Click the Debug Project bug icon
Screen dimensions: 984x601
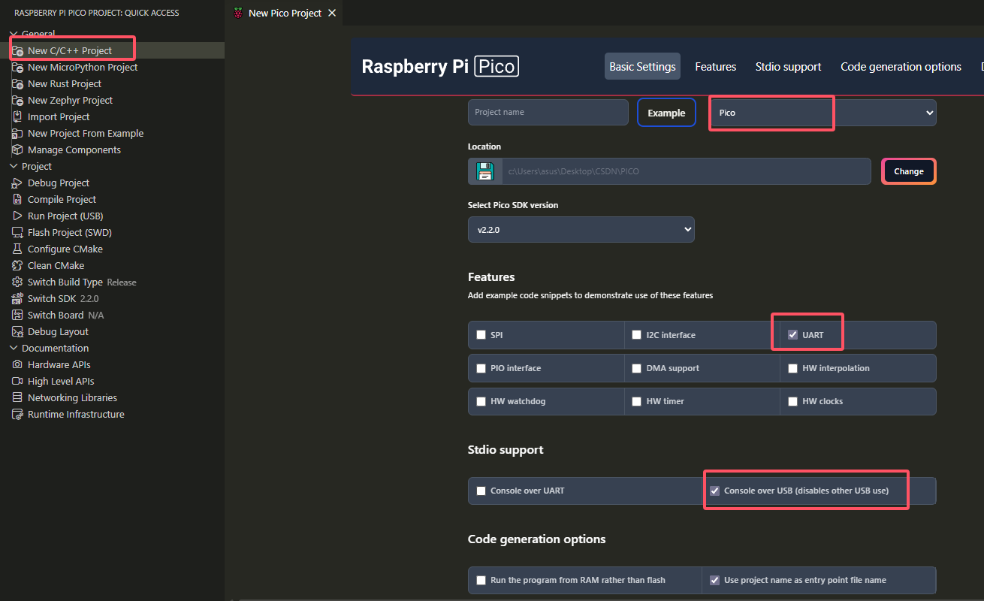tap(17, 183)
